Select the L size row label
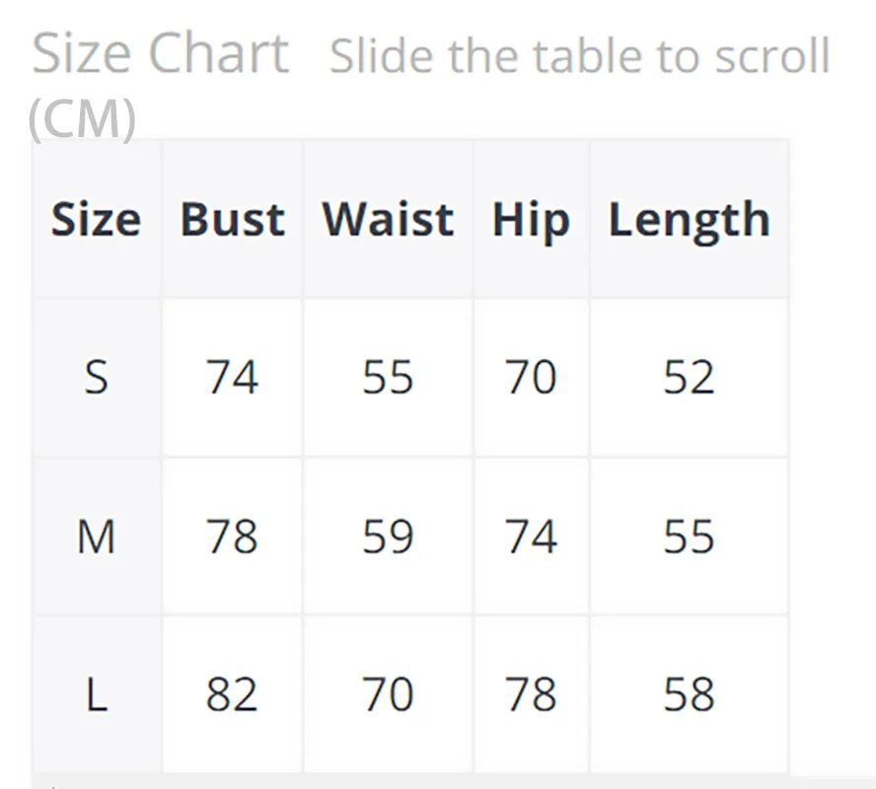Screen dimensions: 876x789 tap(96, 694)
